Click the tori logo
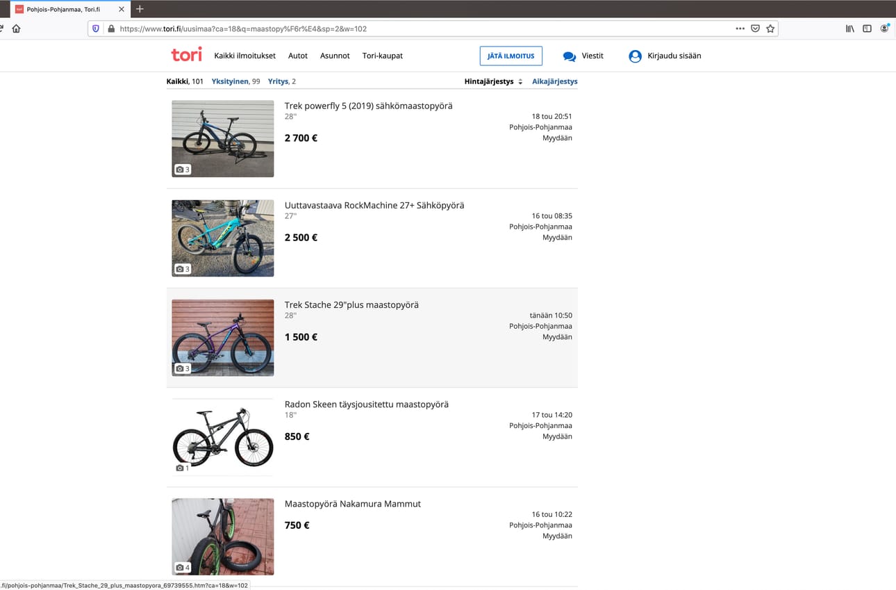This screenshot has width=896, height=590. pyautogui.click(x=186, y=55)
